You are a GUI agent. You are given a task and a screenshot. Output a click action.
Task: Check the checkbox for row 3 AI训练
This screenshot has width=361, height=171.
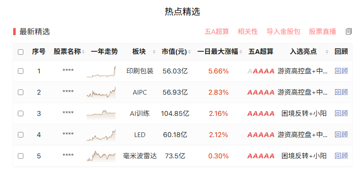[x=20, y=114]
